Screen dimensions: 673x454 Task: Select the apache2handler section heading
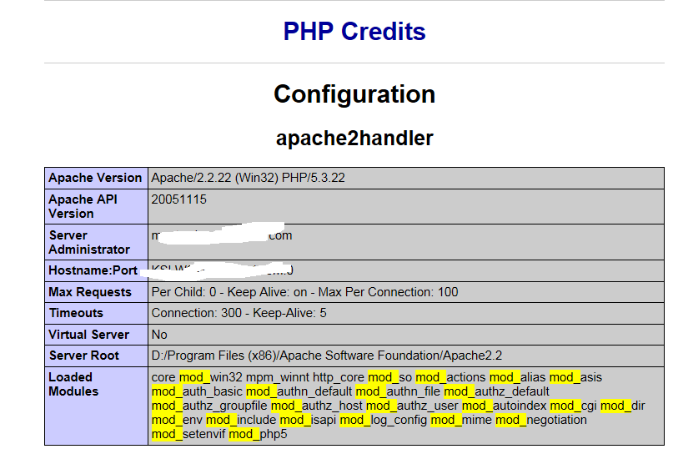[354, 139]
